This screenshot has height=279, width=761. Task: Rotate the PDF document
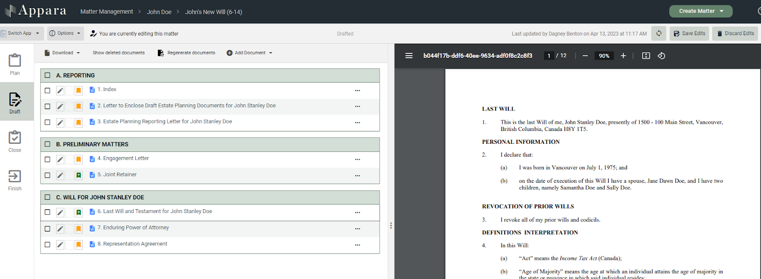pos(661,56)
